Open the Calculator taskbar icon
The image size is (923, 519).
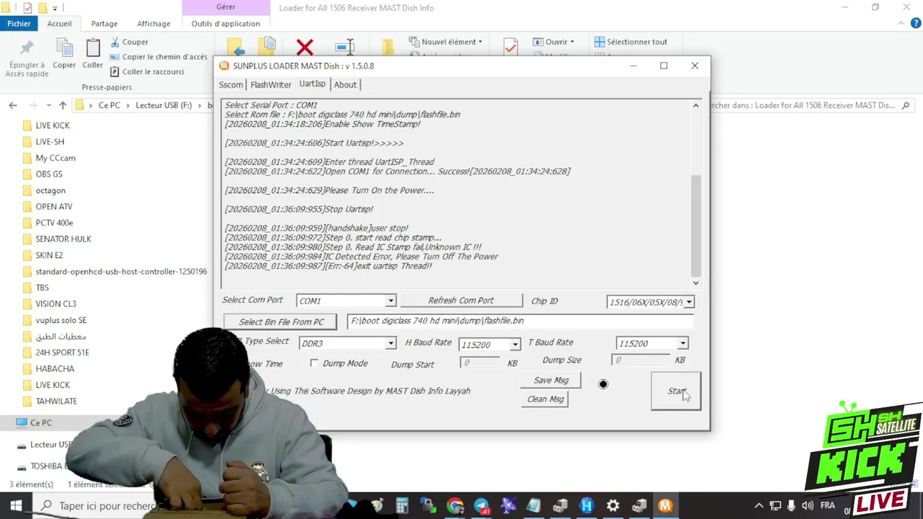click(x=402, y=506)
